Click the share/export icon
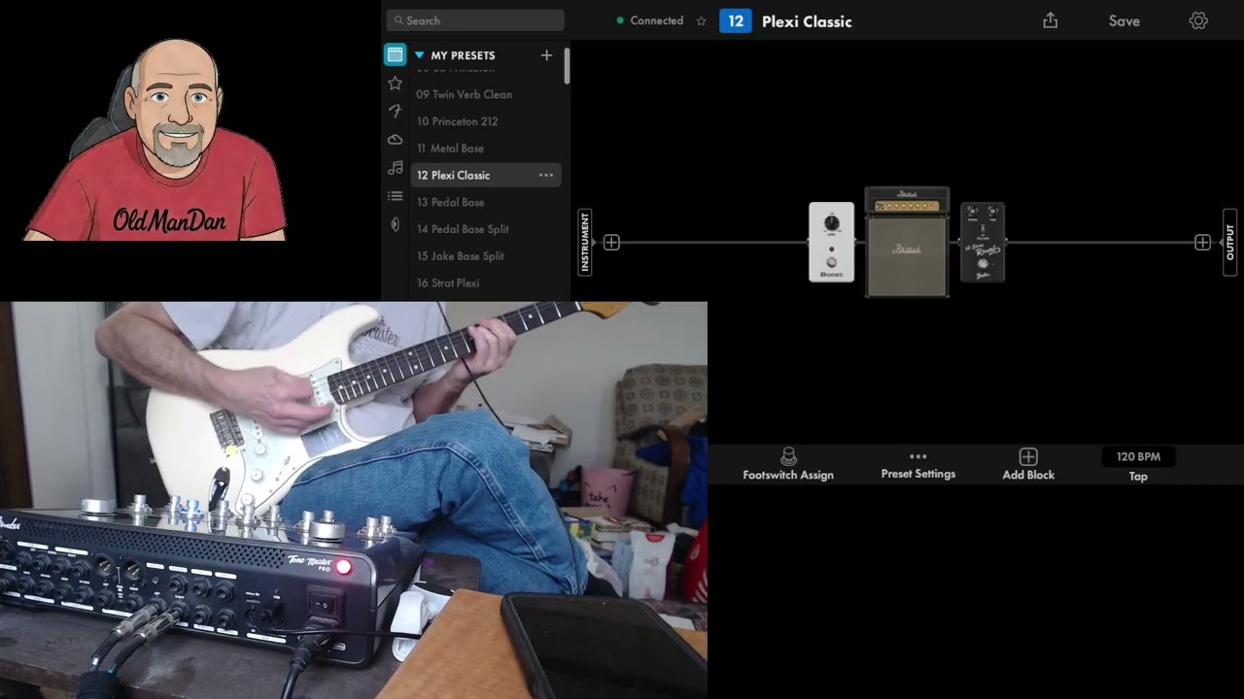1244x699 pixels. point(1050,20)
